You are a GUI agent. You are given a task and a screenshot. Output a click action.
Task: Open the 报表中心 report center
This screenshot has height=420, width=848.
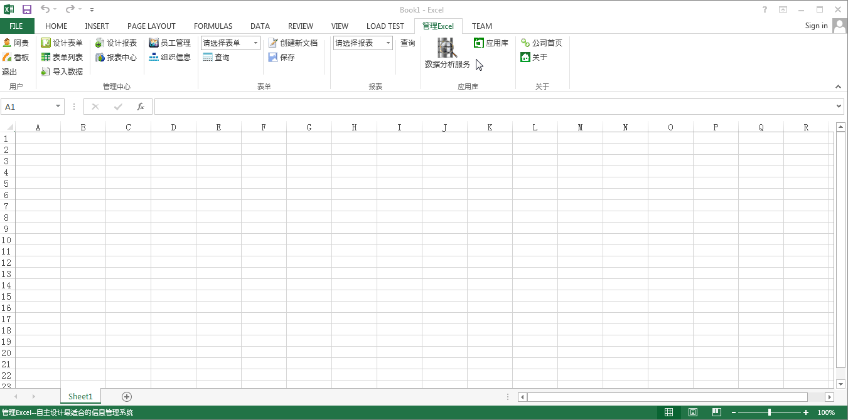coord(116,58)
